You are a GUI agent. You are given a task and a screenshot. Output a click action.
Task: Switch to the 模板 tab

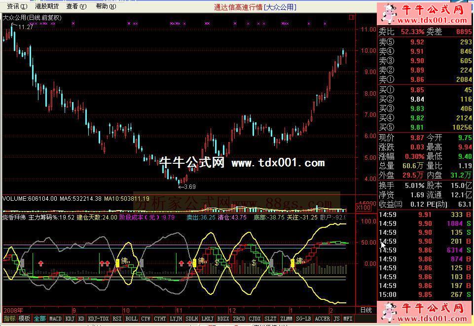pyautogui.click(x=24, y=319)
